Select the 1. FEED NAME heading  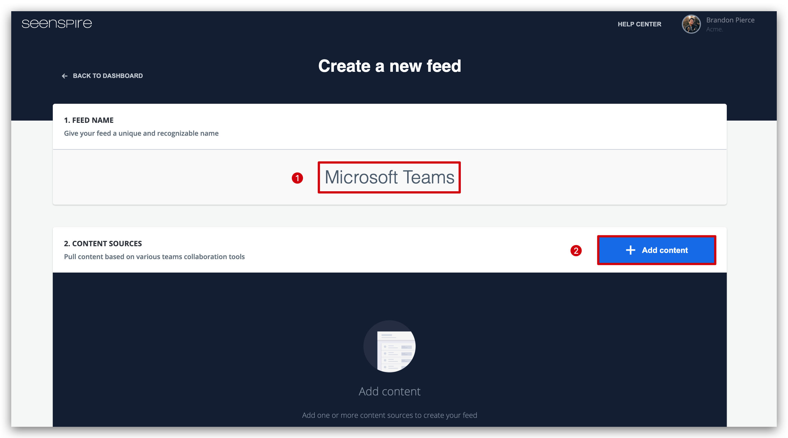point(89,120)
